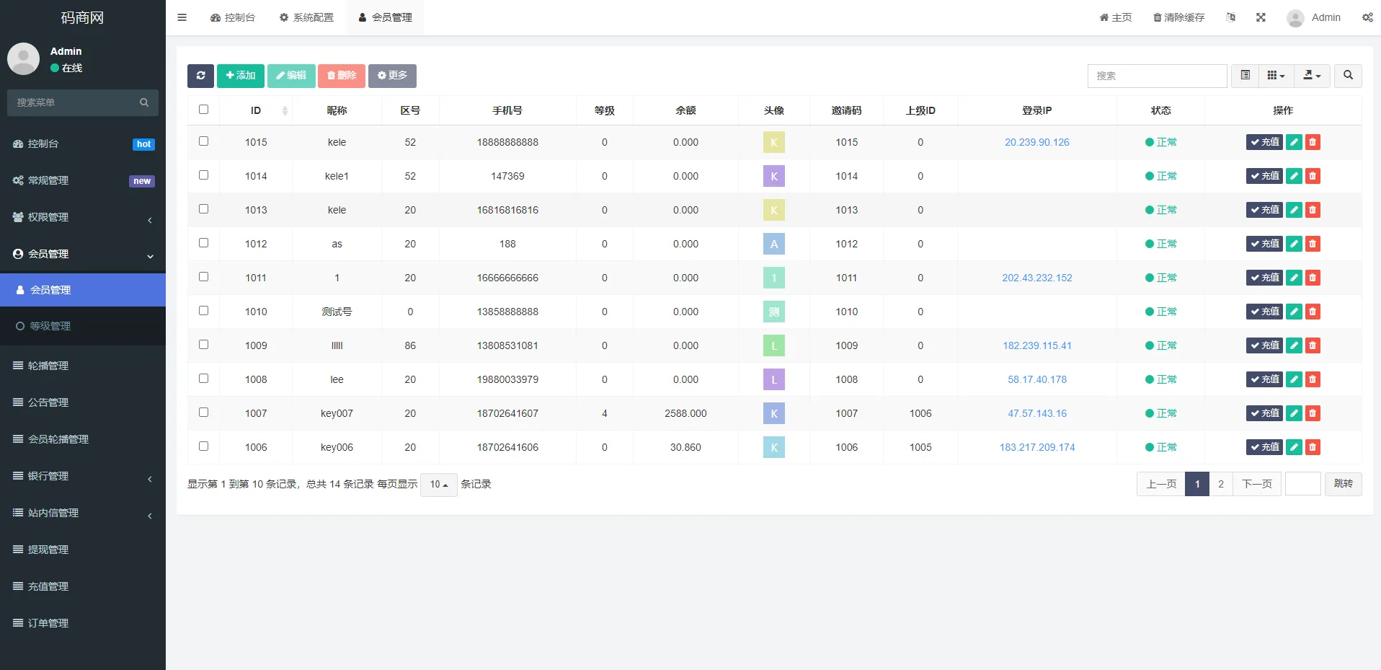Open the language switch icon

(x=1230, y=17)
